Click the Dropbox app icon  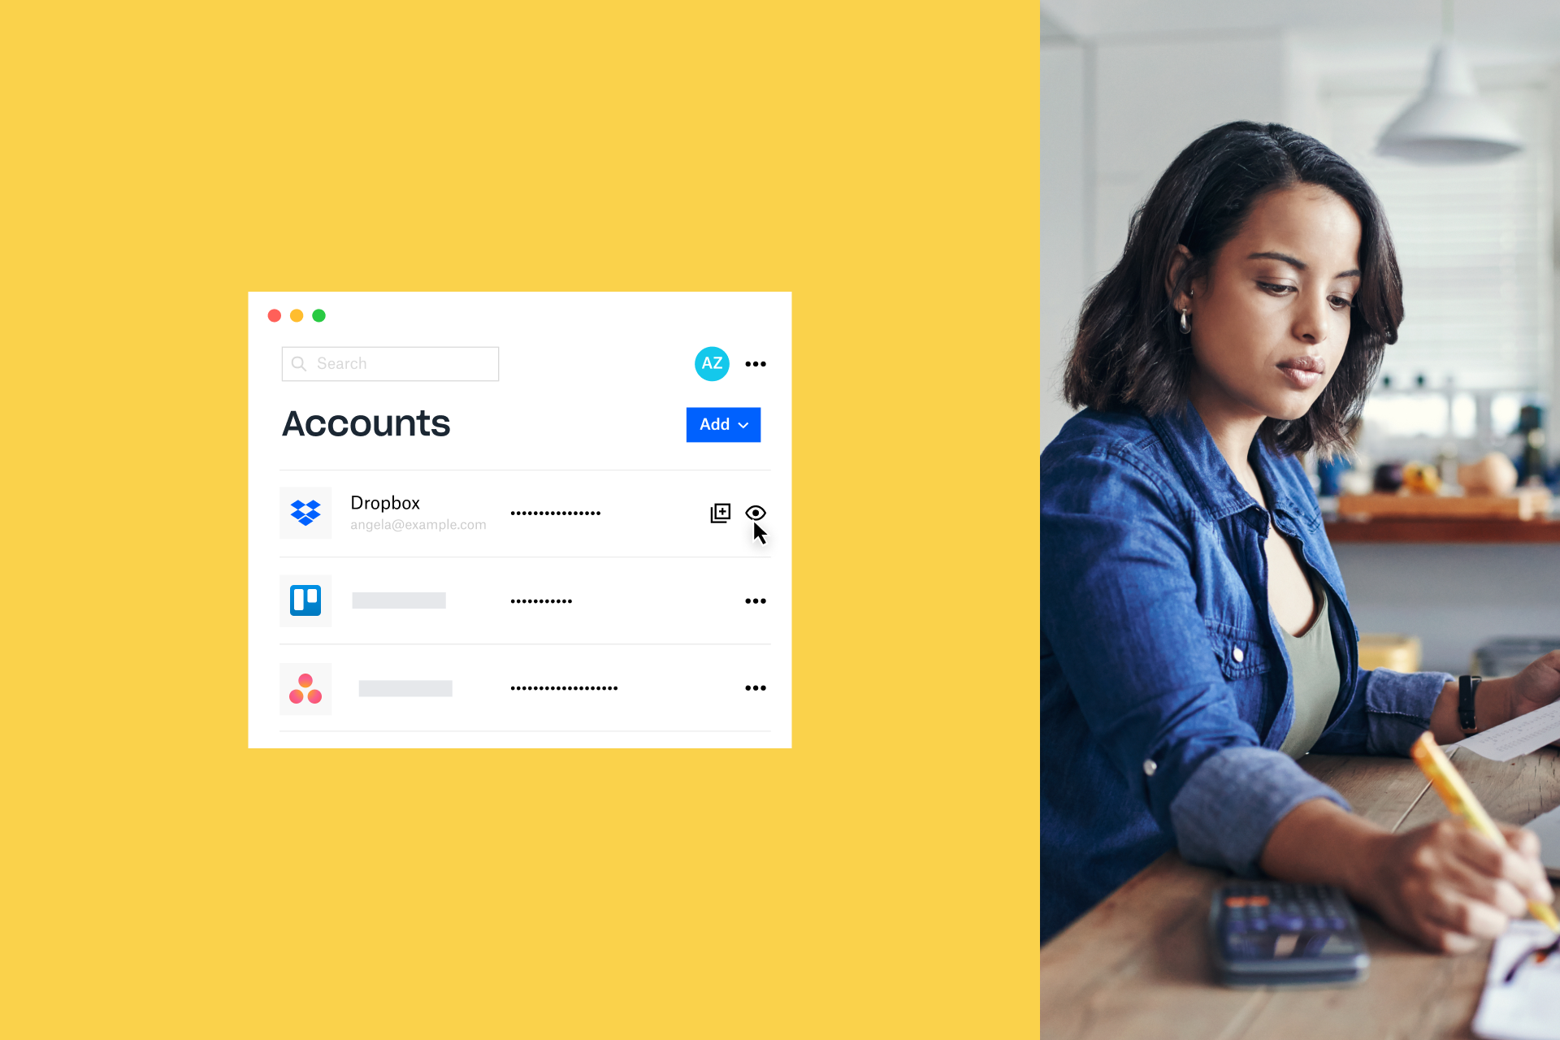[x=304, y=511]
